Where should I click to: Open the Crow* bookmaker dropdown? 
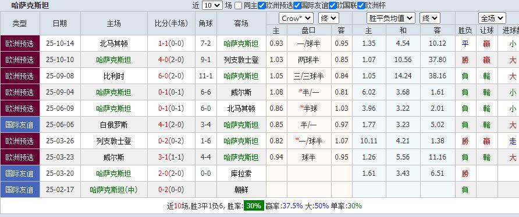296,18
